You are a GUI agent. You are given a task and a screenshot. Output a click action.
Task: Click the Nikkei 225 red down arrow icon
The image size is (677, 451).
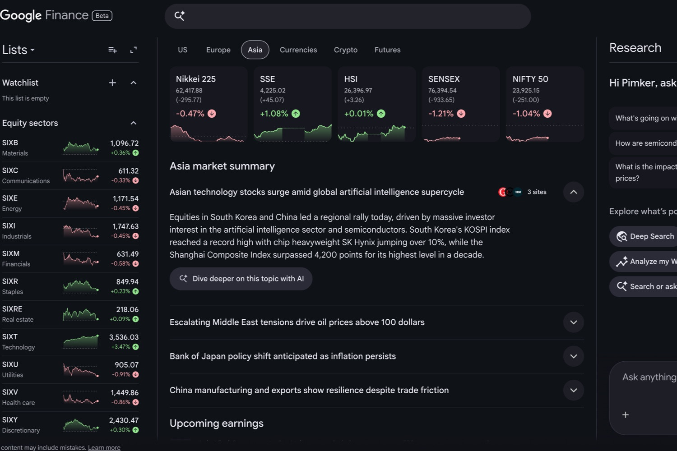(x=212, y=114)
